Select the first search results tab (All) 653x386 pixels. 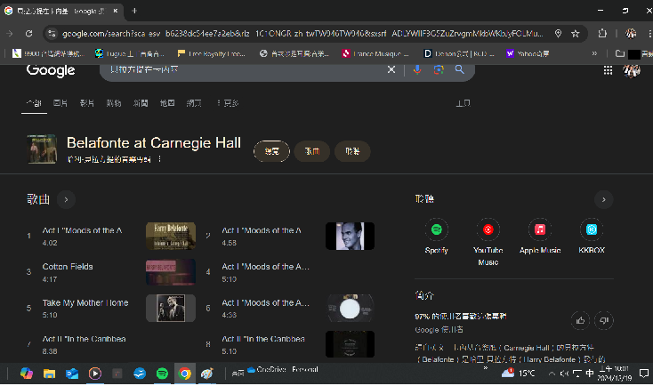point(34,103)
